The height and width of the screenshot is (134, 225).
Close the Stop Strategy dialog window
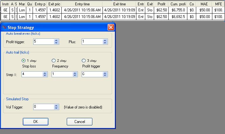[x=111, y=27]
